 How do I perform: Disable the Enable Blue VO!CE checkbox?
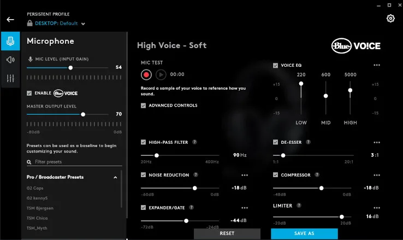click(x=29, y=93)
